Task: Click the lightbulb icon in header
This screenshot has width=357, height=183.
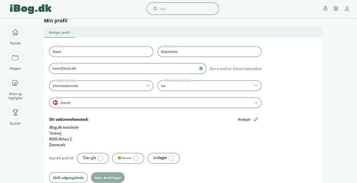Action: (x=325, y=9)
